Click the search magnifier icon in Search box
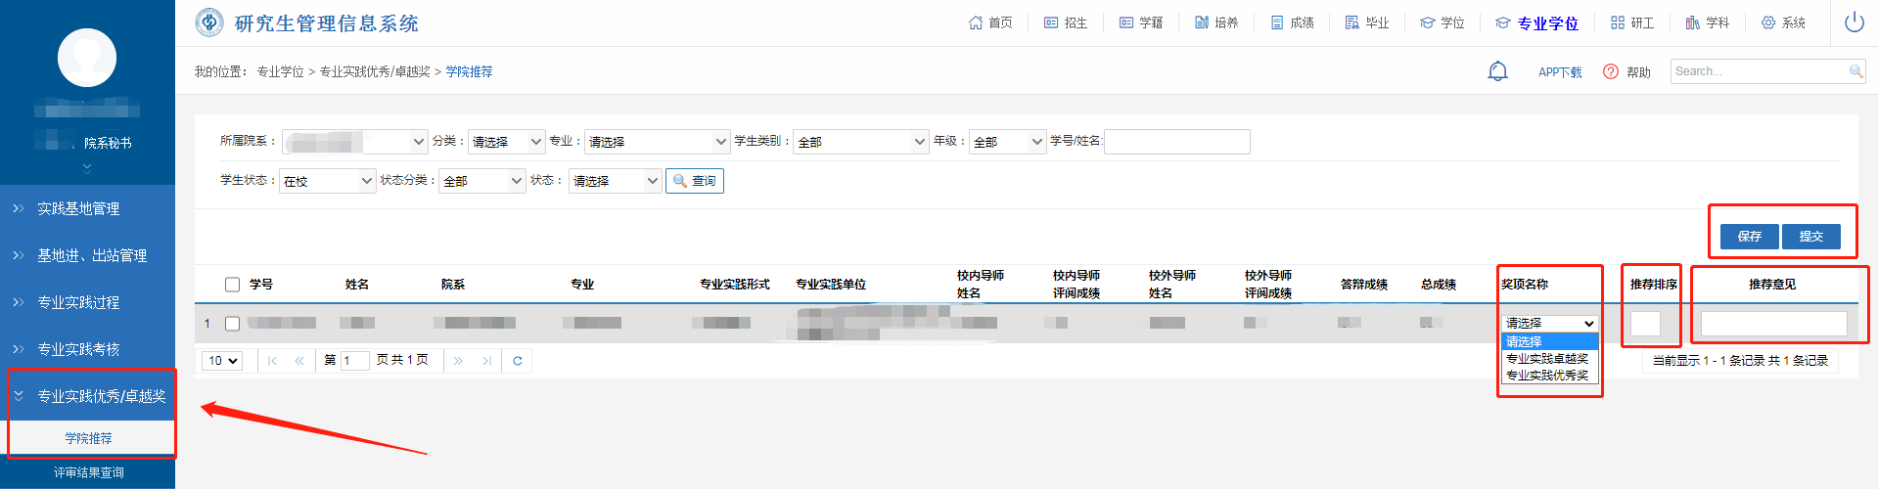Viewport: 1878px width, 489px height. pos(1855,71)
